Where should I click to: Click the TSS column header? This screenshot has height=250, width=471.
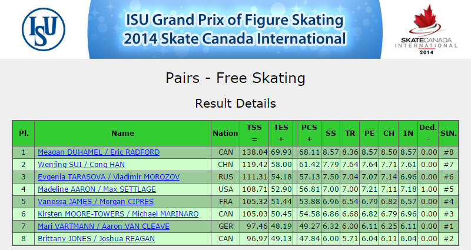tap(254, 134)
